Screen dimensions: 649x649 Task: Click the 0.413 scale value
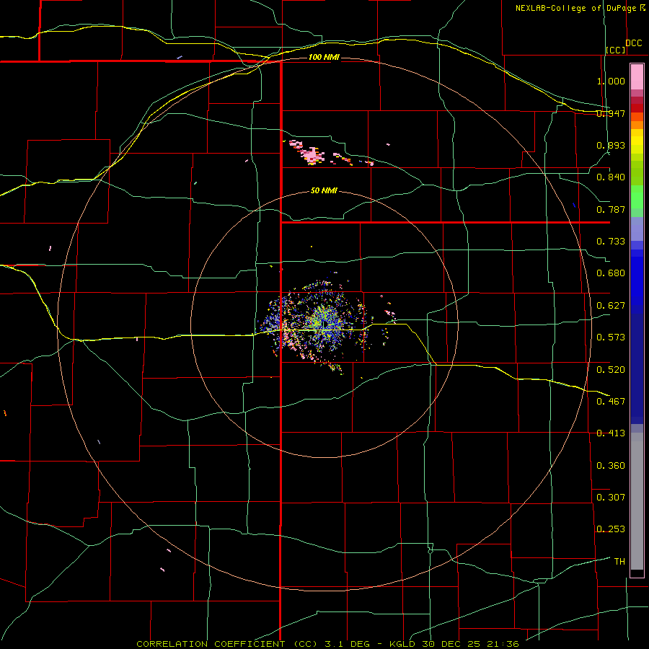coord(611,433)
